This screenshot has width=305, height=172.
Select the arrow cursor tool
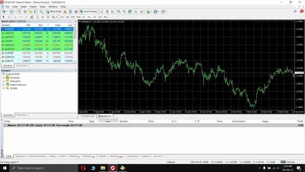tap(3, 17)
